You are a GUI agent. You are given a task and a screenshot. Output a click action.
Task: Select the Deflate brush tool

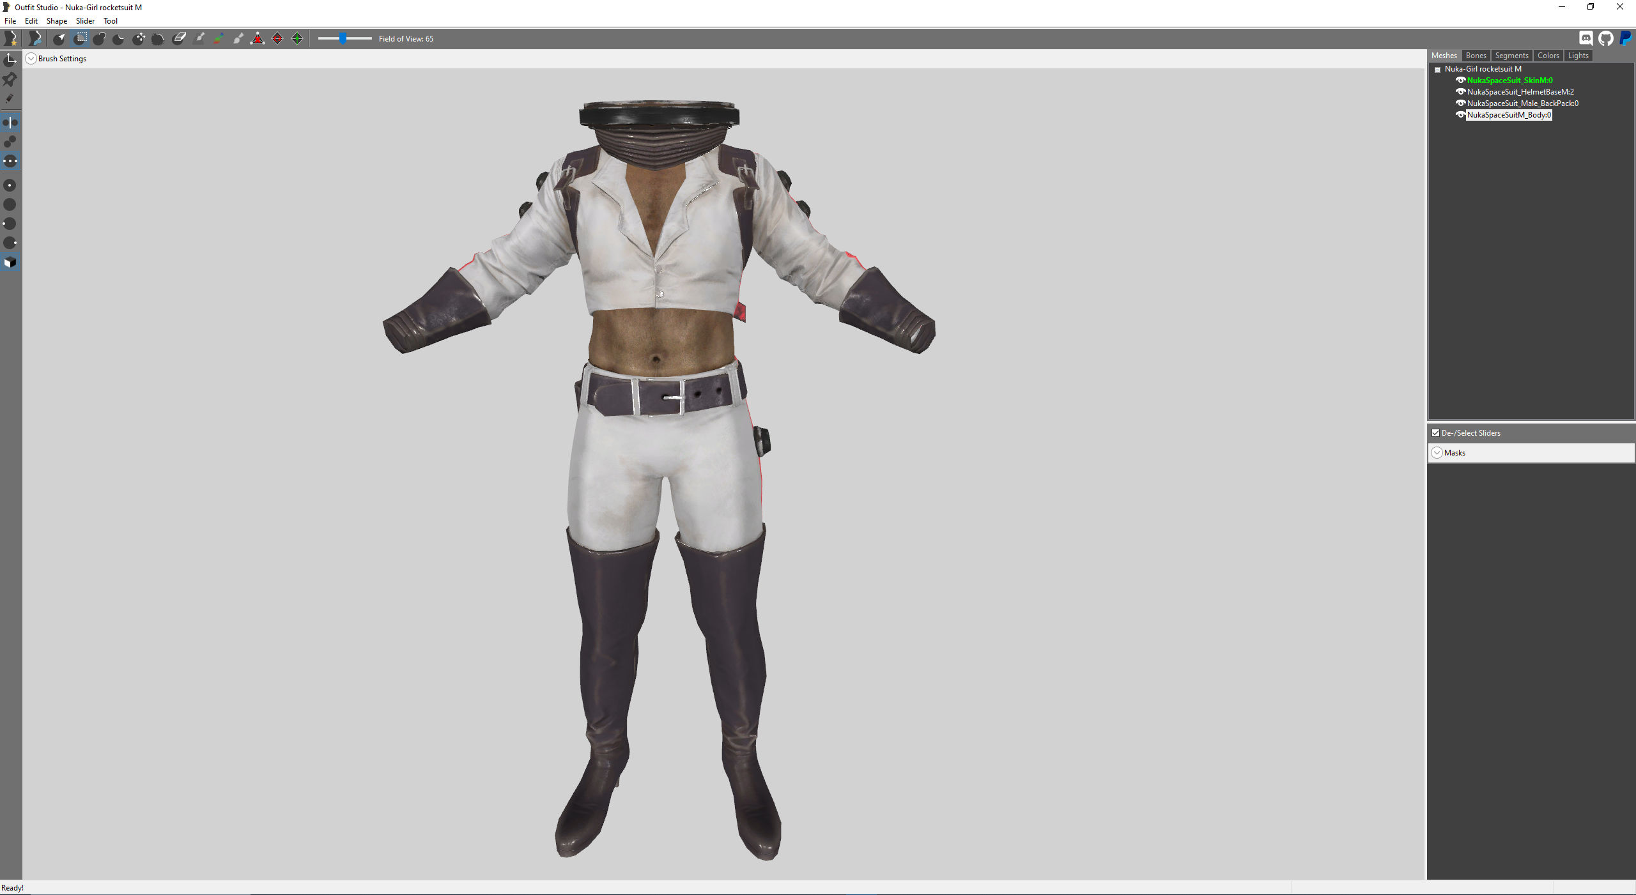pos(119,39)
